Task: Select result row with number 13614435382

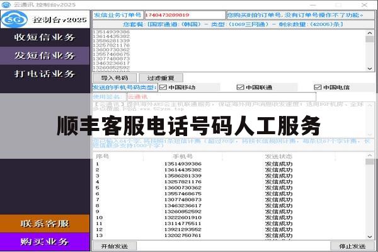Action: pyautogui.click(x=229, y=169)
